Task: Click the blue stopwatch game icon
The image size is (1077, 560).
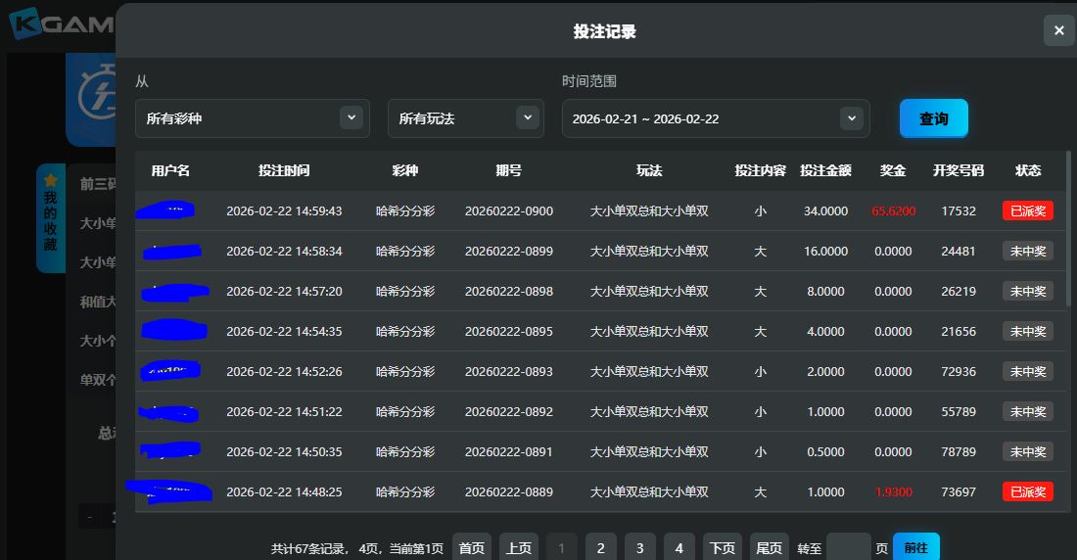Action: tap(91, 100)
